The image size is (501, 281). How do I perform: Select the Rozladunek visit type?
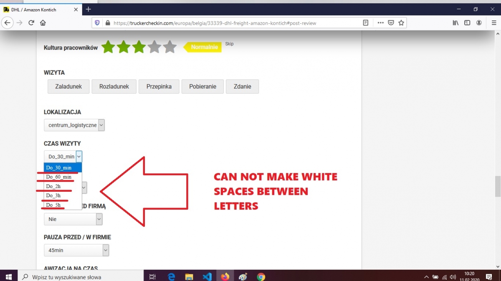114,87
